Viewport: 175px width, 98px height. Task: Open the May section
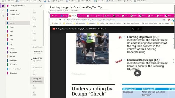(18, 35)
